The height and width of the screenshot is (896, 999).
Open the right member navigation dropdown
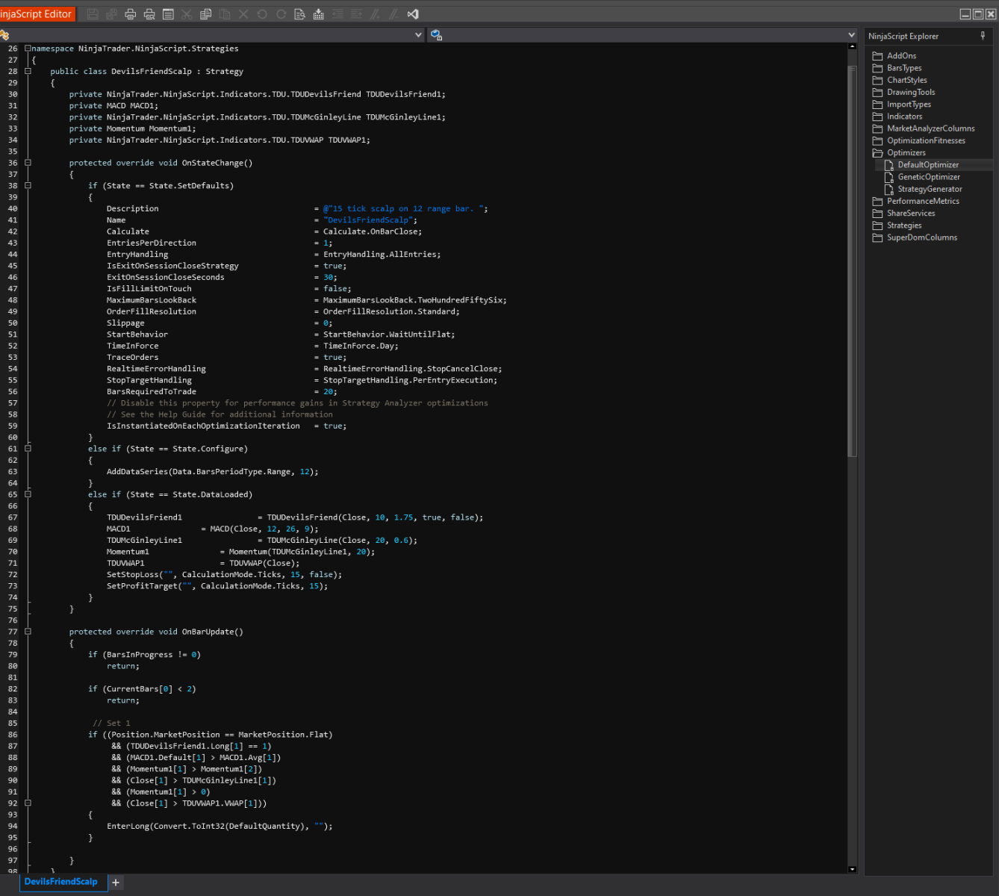coord(851,35)
